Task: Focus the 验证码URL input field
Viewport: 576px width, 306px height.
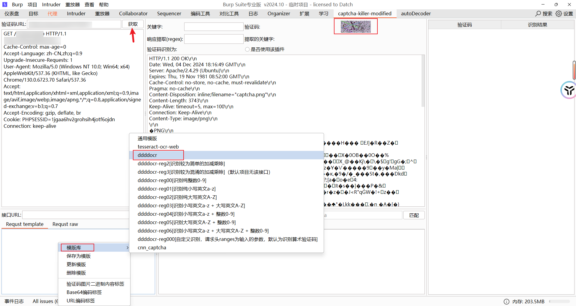Action: [x=74, y=24]
